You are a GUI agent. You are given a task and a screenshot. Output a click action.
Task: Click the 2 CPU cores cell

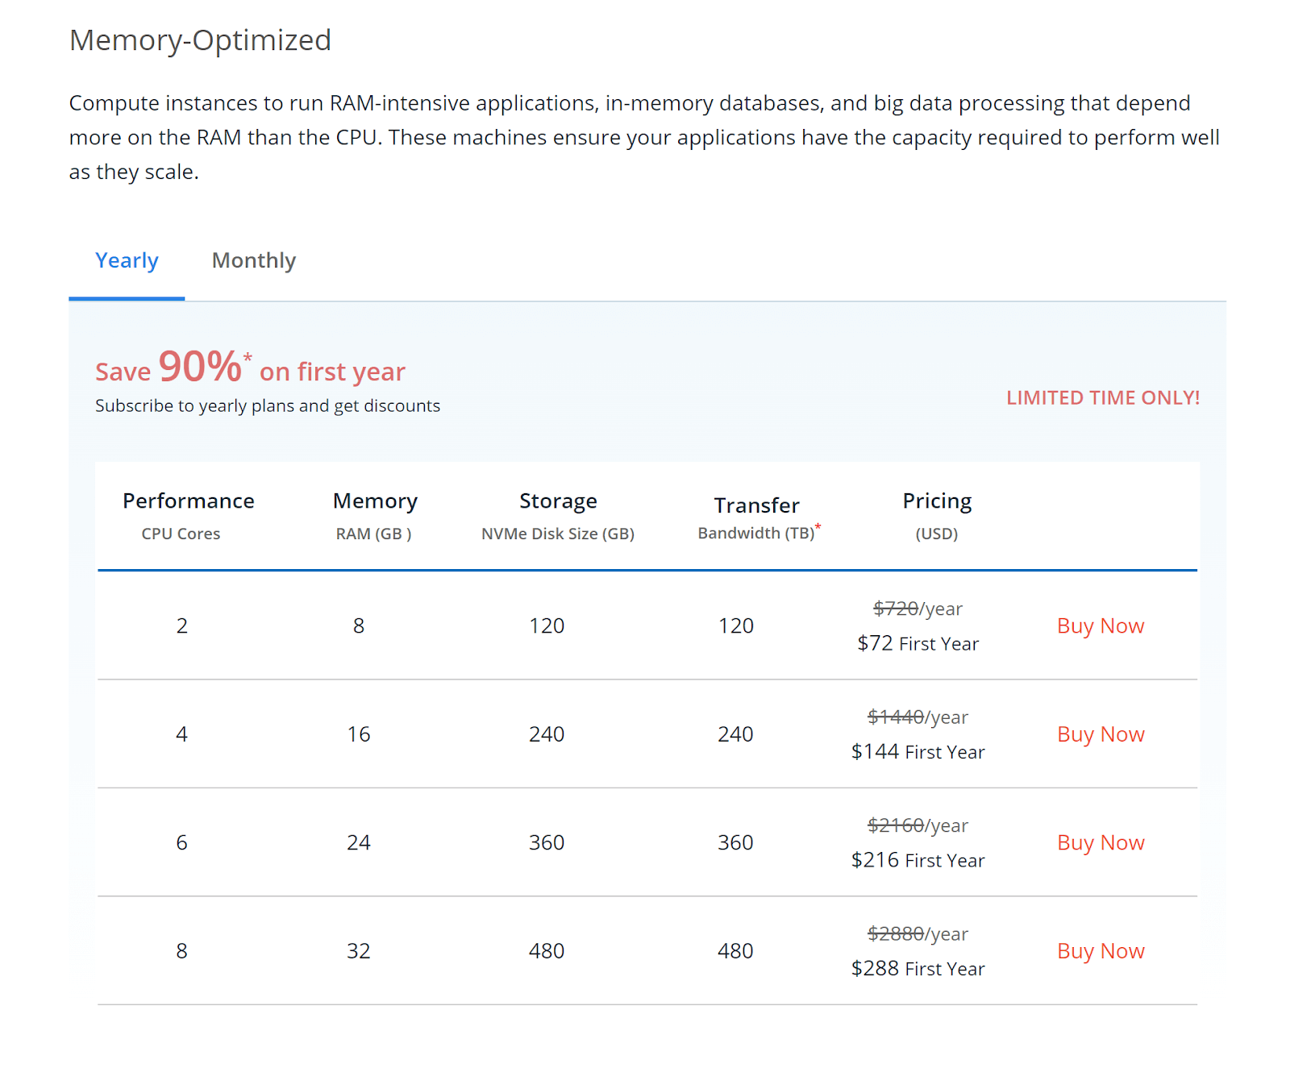point(182,626)
